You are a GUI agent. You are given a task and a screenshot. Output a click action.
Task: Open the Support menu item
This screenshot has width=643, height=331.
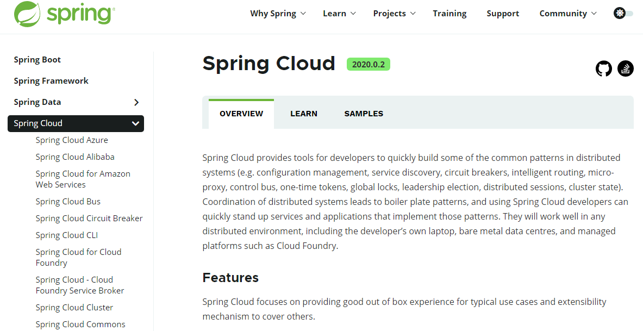(x=503, y=14)
